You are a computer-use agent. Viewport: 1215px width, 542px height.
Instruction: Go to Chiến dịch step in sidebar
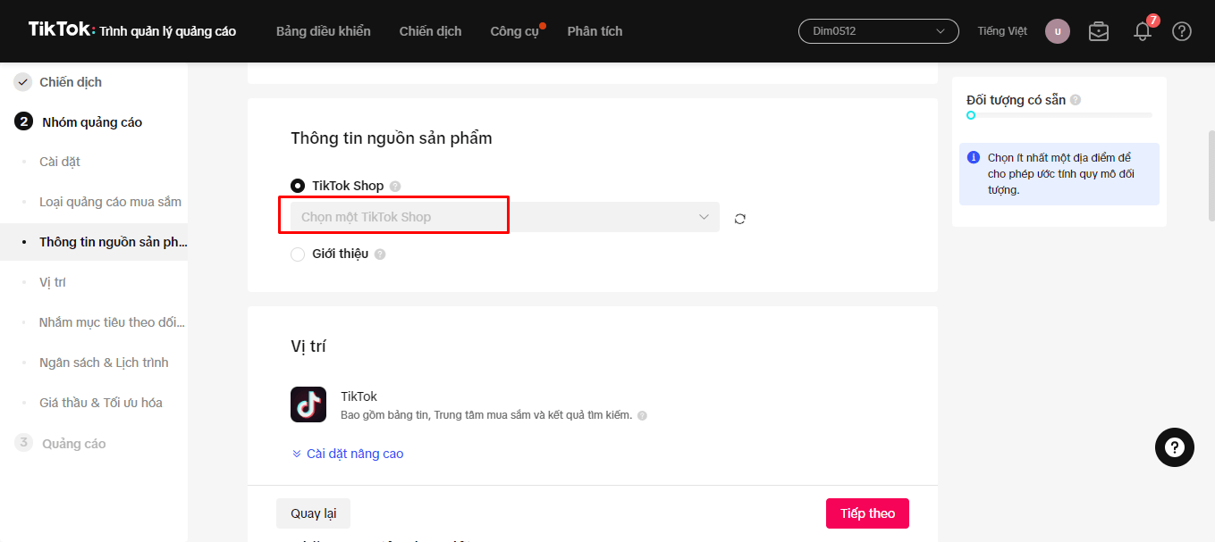(71, 82)
